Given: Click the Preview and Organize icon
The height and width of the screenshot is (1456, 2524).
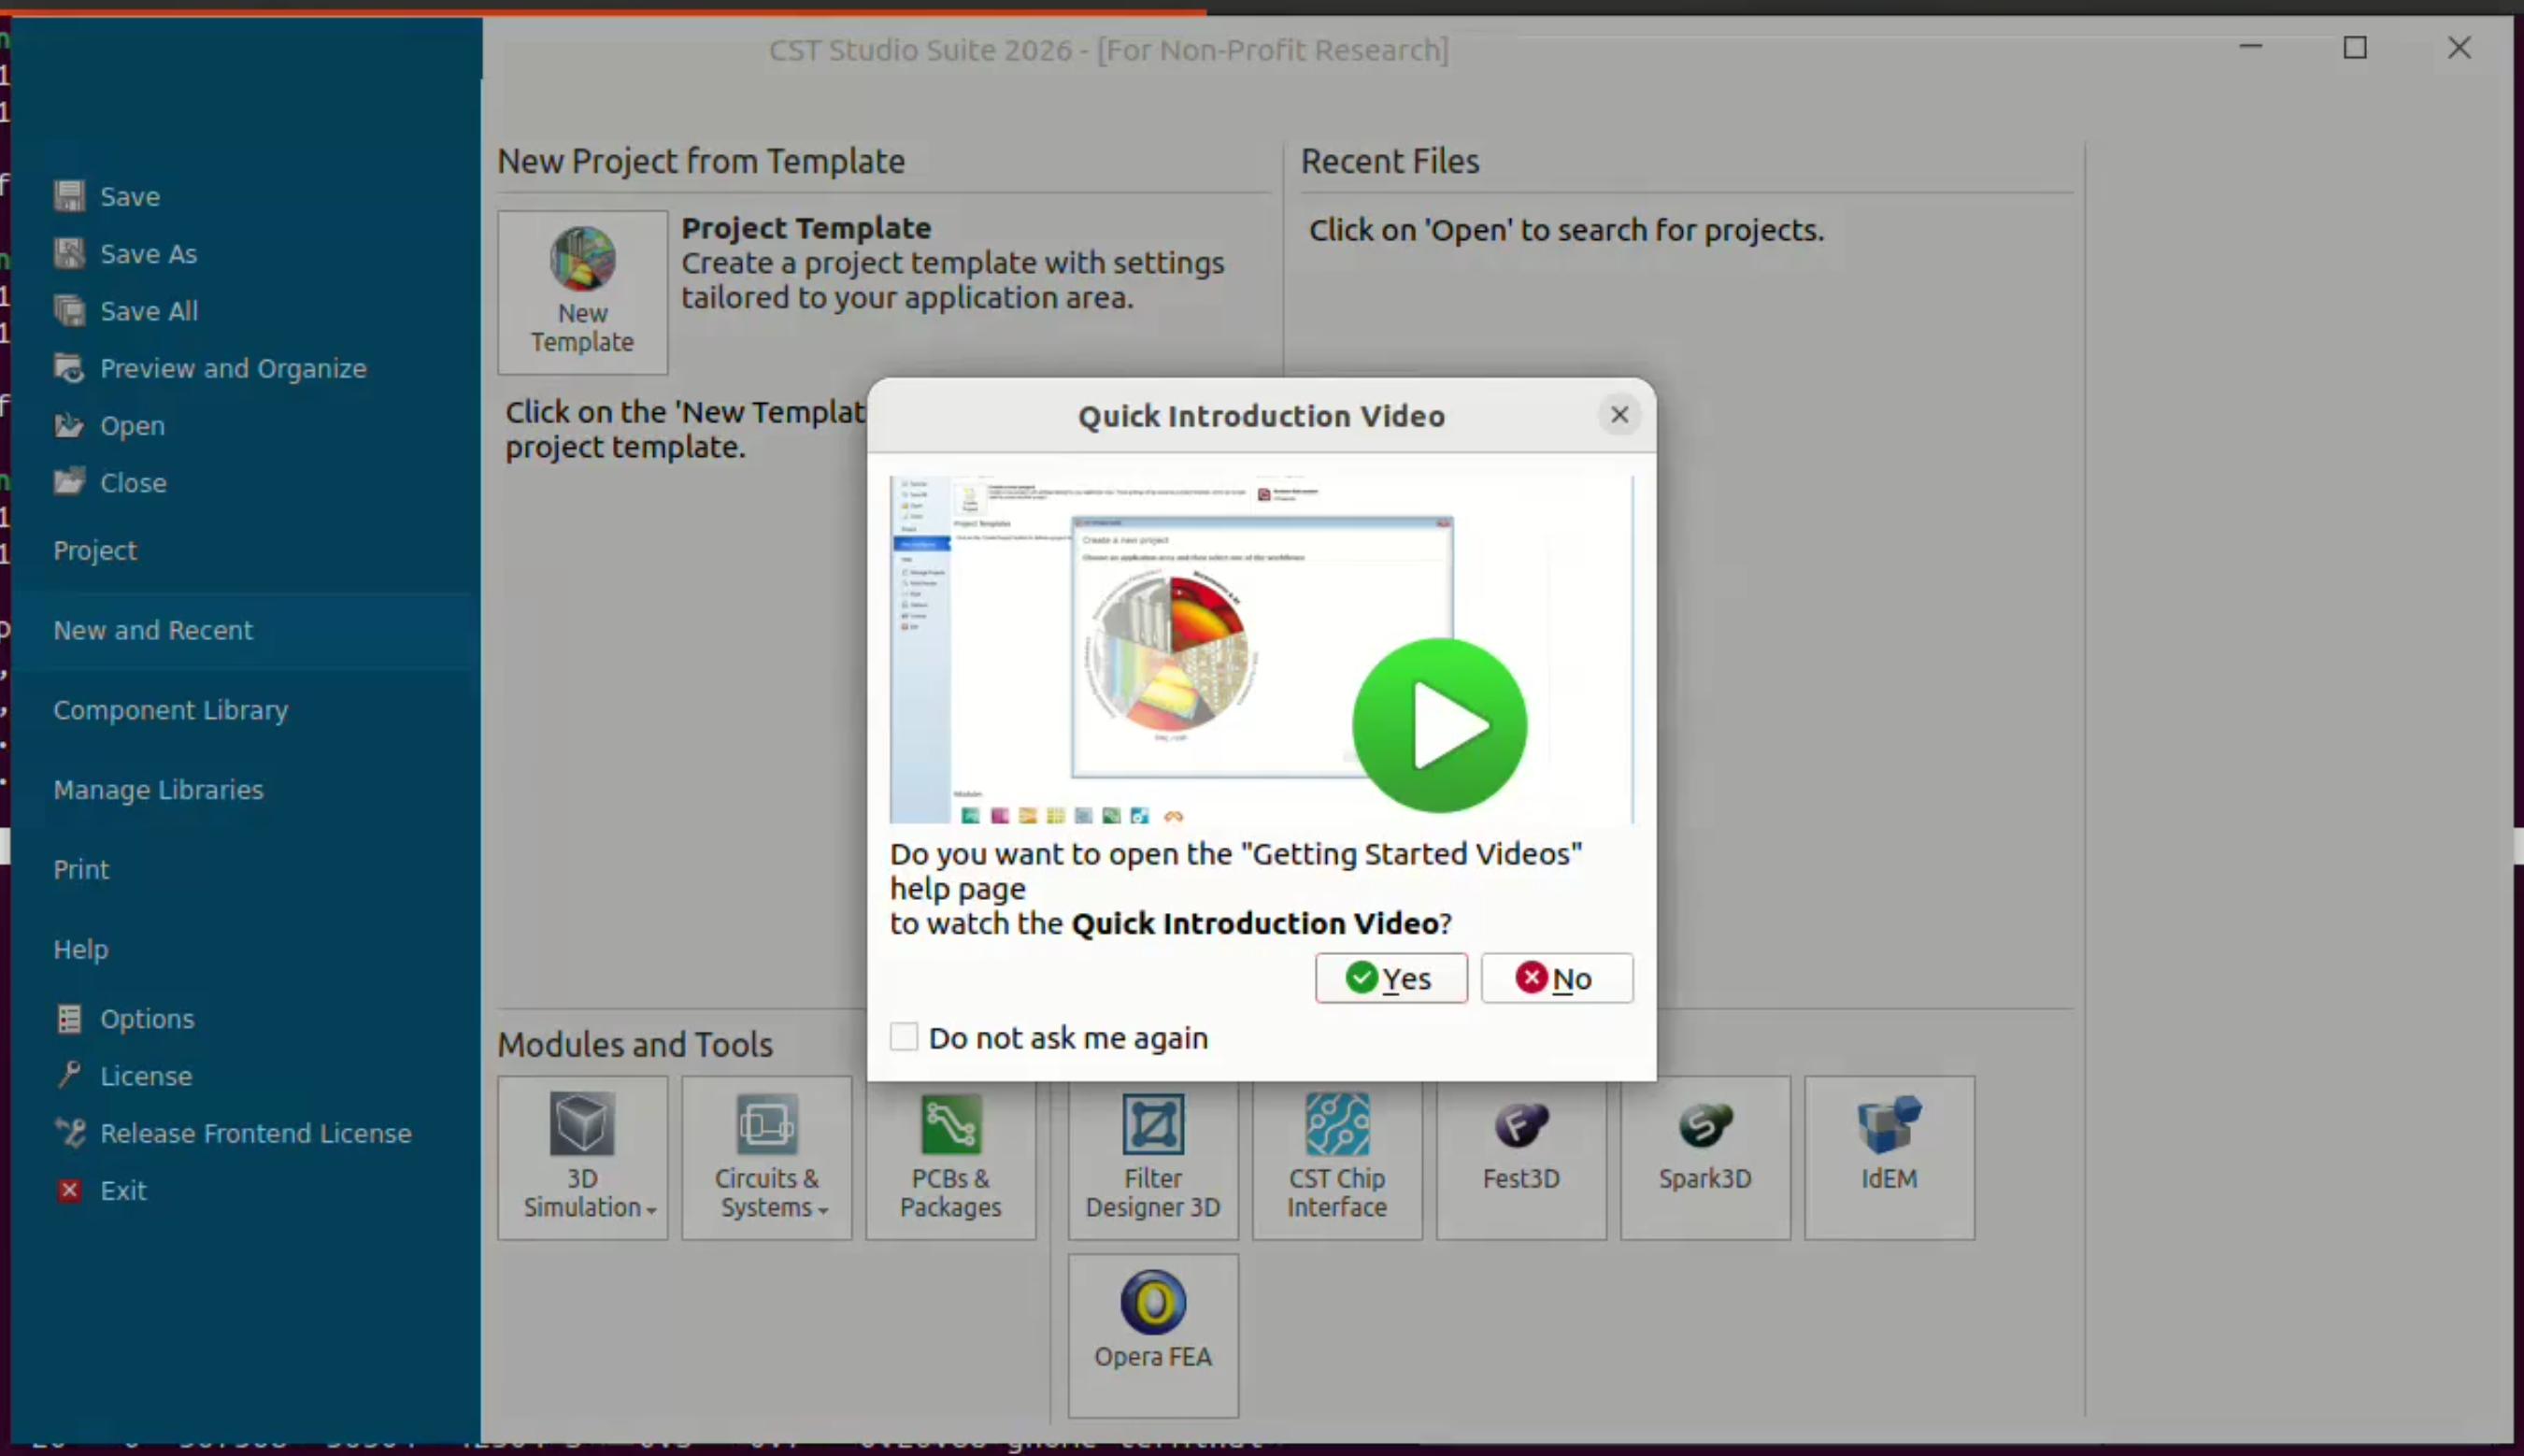Looking at the screenshot, I should 69,368.
